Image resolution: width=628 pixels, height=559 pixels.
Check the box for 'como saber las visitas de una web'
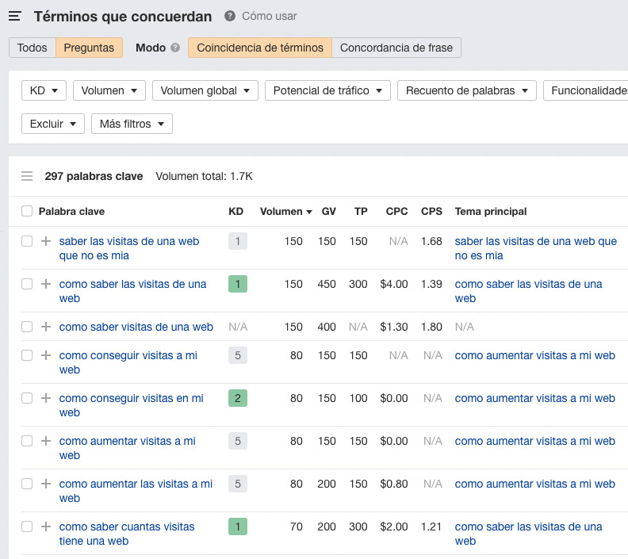(x=27, y=284)
